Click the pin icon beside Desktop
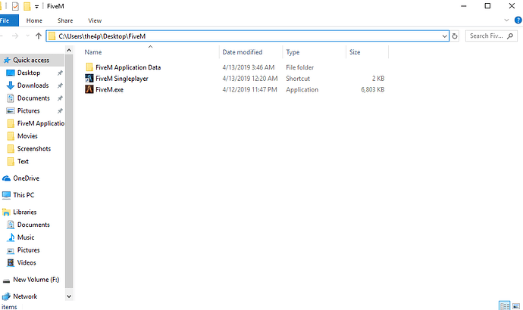 [x=60, y=73]
